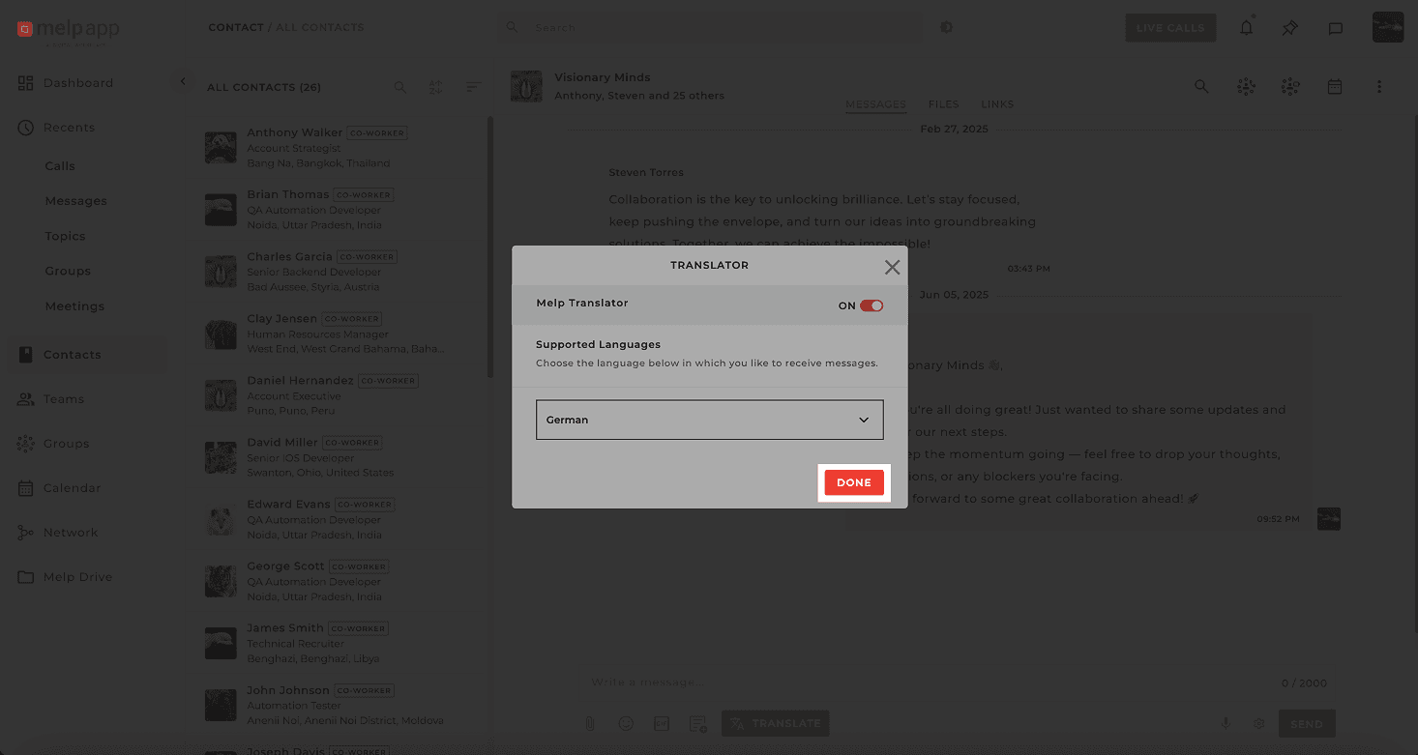Switch to the FILES tab
The image size is (1418, 755).
pyautogui.click(x=943, y=104)
